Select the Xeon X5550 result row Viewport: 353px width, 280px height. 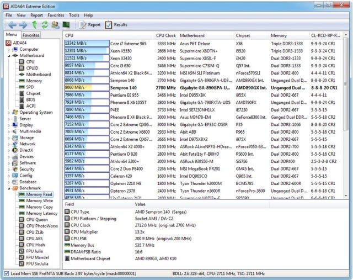202,51
